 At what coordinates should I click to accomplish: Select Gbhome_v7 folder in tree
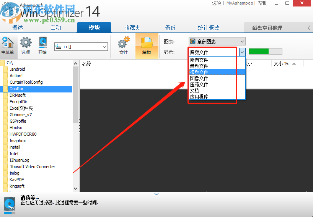click(21, 115)
